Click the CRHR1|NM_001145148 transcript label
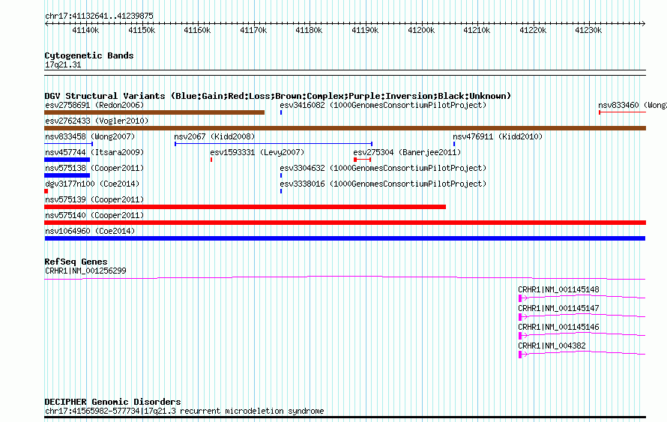Image resolution: width=667 pixels, height=422 pixels. click(x=558, y=289)
